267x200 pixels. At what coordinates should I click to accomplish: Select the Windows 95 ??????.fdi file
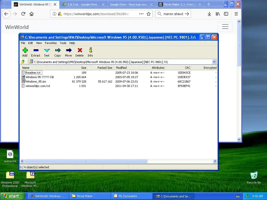[40, 77]
